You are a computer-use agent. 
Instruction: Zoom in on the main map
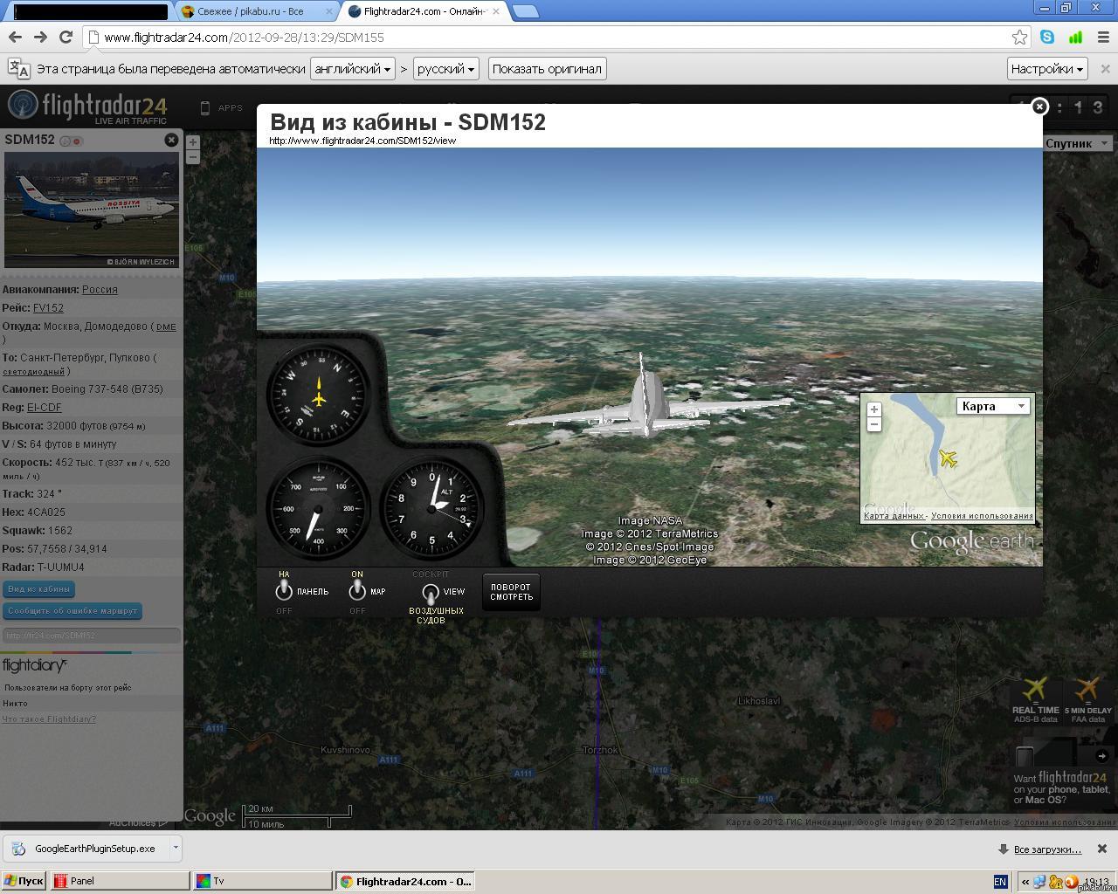193,142
